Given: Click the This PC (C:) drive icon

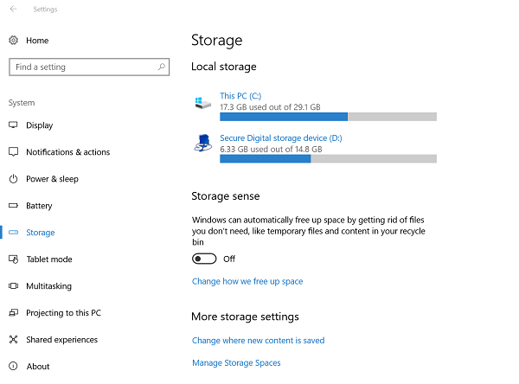Looking at the screenshot, I should coord(203,103).
